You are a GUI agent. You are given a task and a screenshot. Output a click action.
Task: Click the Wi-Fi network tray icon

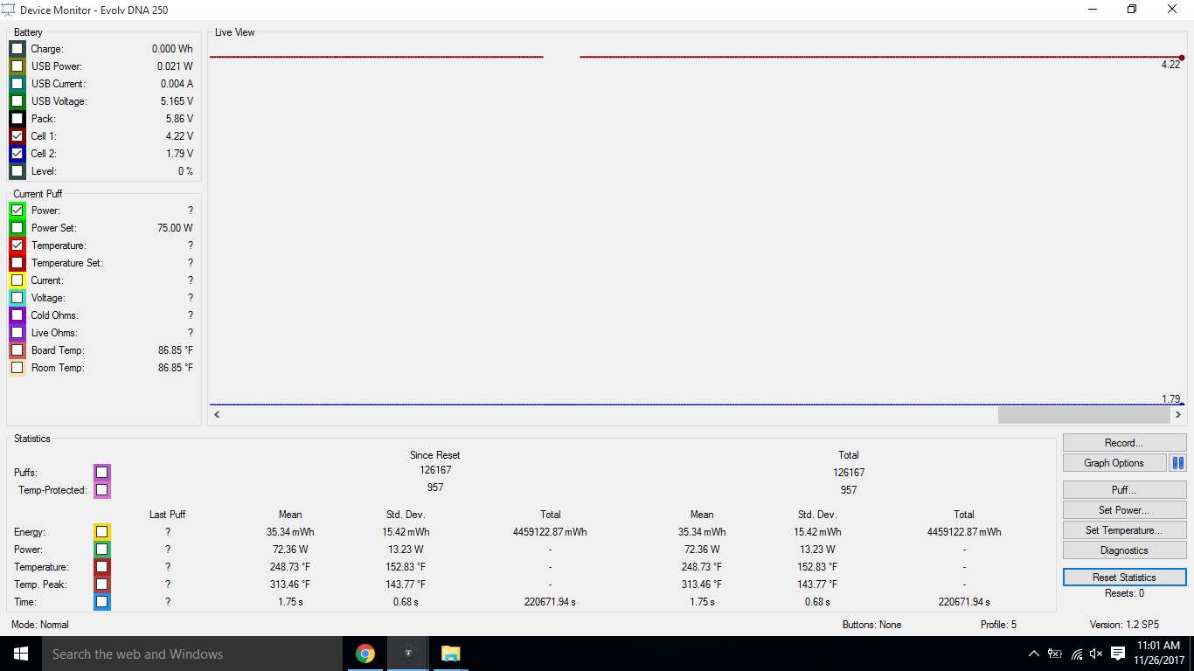[x=1077, y=654]
